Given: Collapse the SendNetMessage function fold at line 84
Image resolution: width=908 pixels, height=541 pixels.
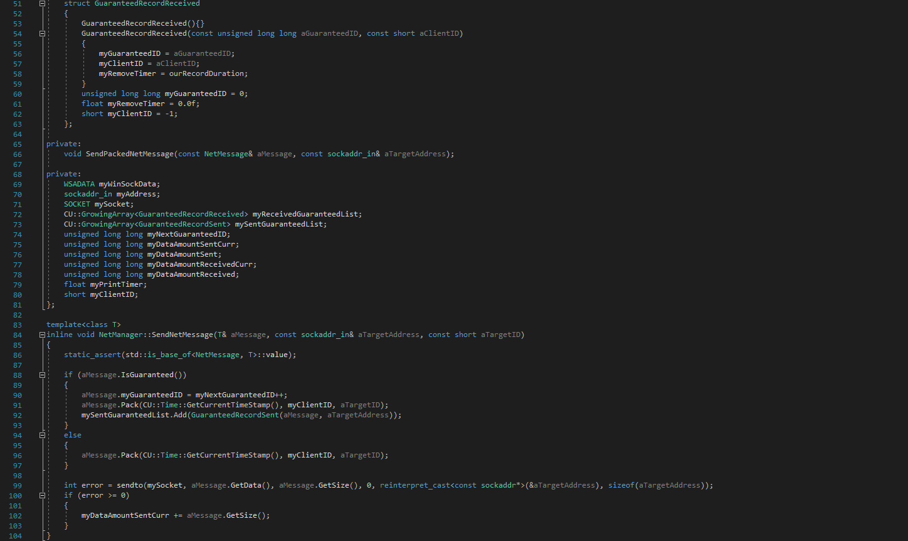Looking at the screenshot, I should [x=43, y=335].
